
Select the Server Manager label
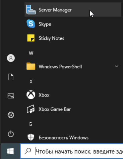point(55,10)
